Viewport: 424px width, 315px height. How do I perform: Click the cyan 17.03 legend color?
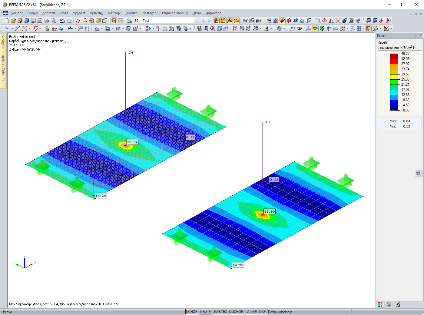click(x=394, y=92)
